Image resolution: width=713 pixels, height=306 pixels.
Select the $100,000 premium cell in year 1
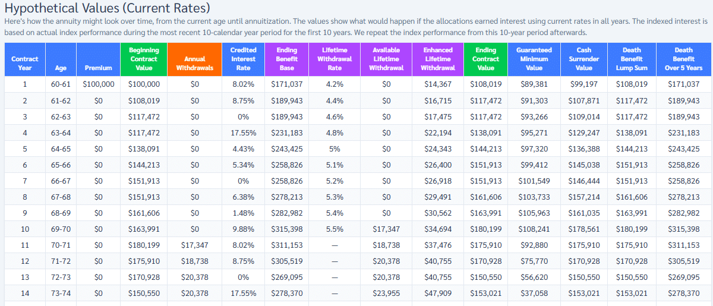point(99,84)
